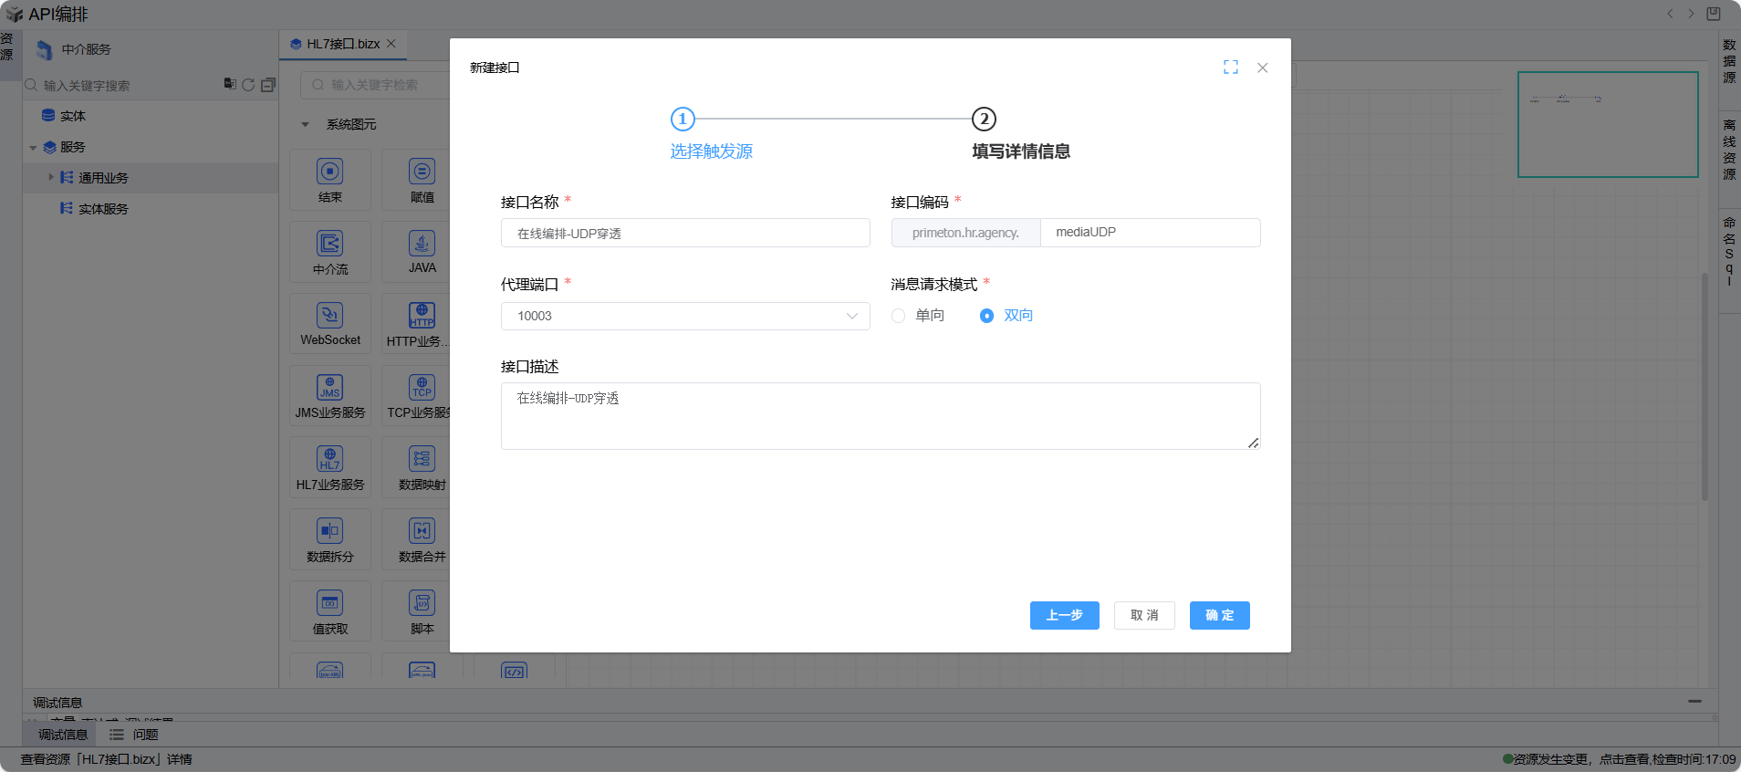Select the 中介流 component icon
Screen dimensions: 1741x772
click(x=329, y=244)
